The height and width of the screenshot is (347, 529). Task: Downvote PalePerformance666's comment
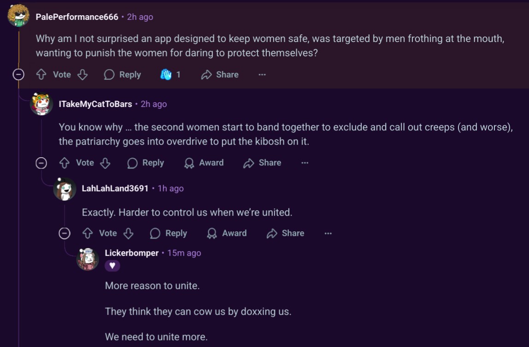tap(82, 74)
